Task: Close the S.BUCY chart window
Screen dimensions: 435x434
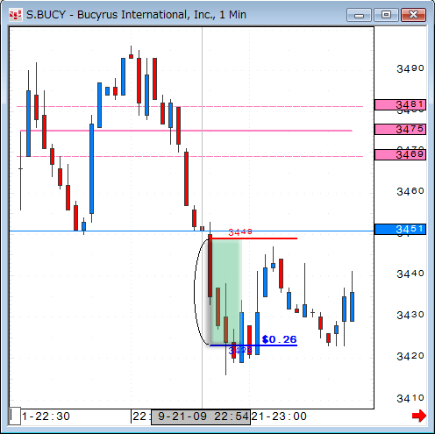Action: click(x=413, y=15)
